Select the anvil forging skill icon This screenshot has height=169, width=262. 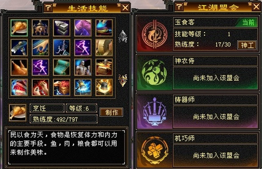(x=62, y=28)
